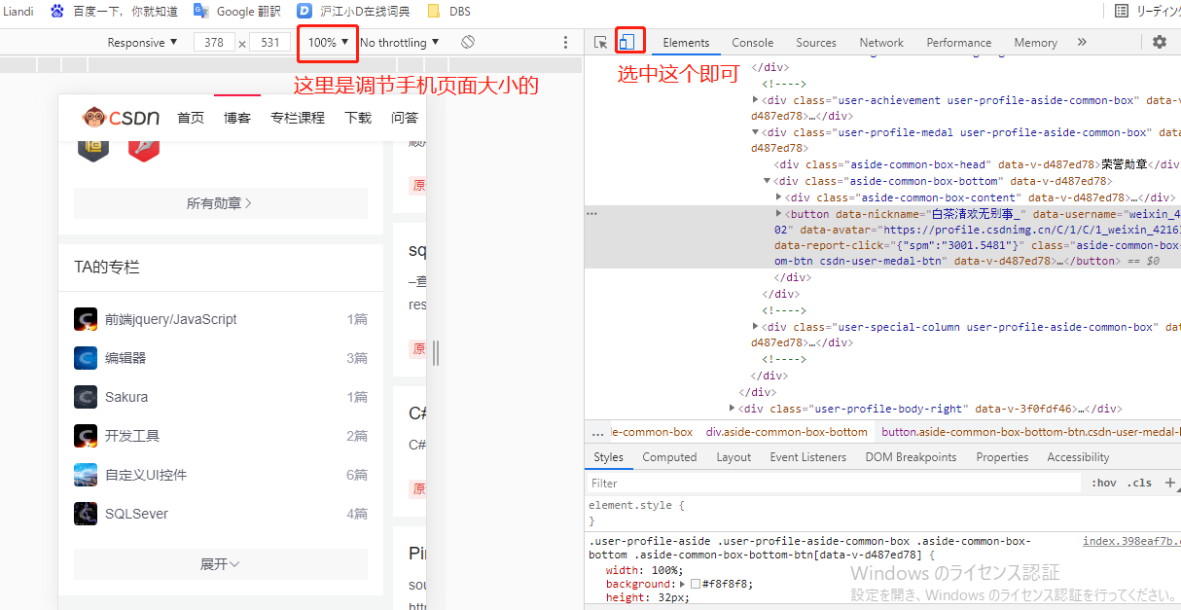1181x610 pixels.
Task: Open the DevTools three-dot menu
Action: [565, 42]
